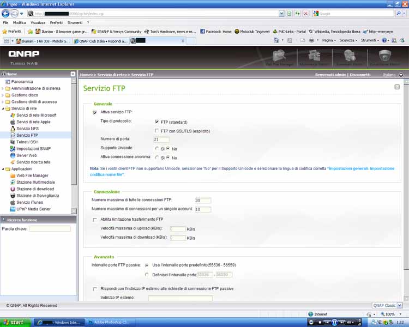Click the Servizio iTunes sidebar icon

pyautogui.click(x=13, y=202)
